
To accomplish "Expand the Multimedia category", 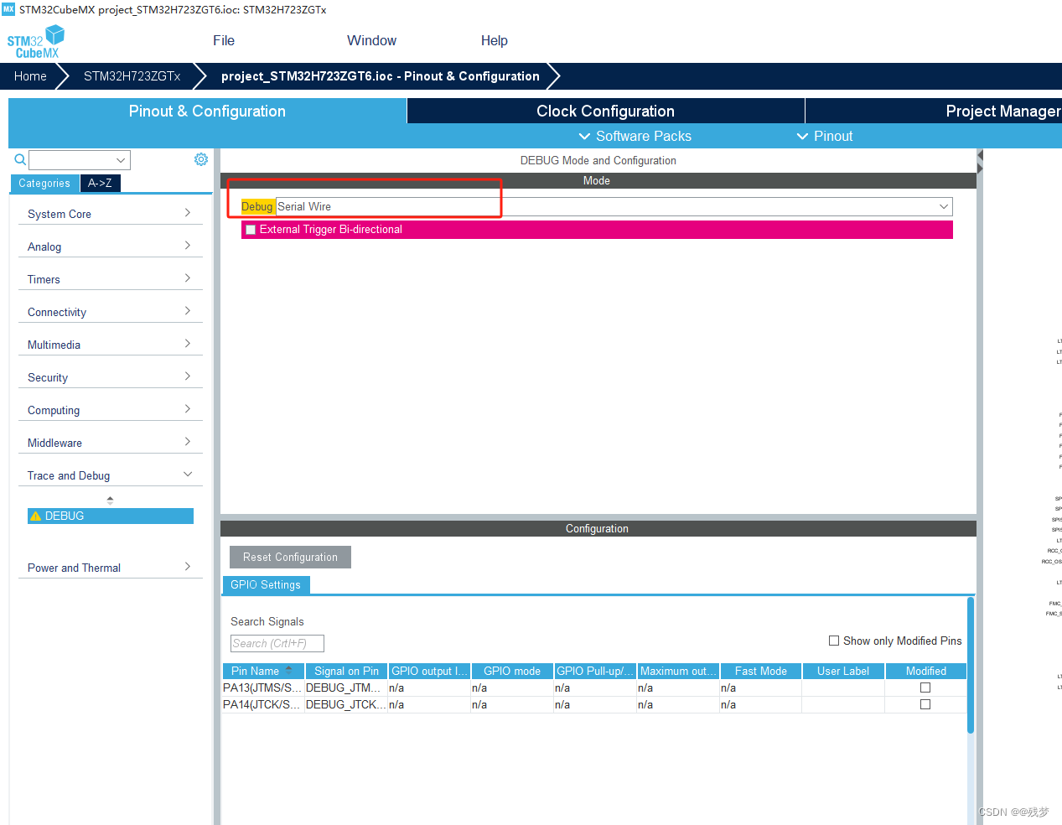I will click(x=110, y=345).
